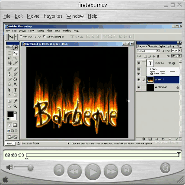Viewport: 185px width, 185px height.
Task: Click the fast forward button
Action: point(111,171)
